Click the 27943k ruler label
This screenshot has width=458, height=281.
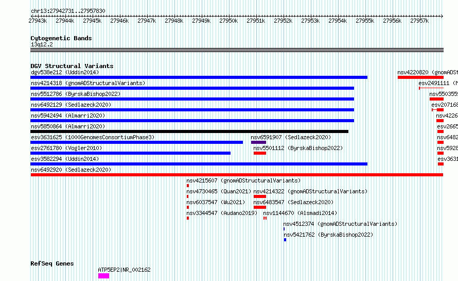[x=38, y=21]
